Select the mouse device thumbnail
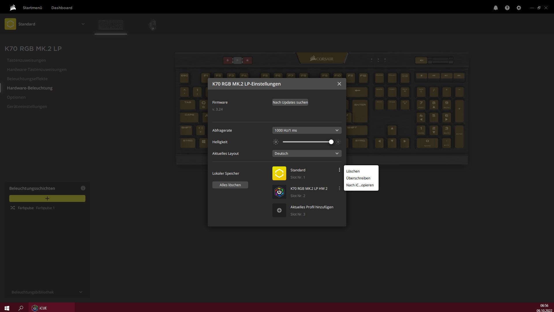Image resolution: width=554 pixels, height=312 pixels. click(152, 25)
